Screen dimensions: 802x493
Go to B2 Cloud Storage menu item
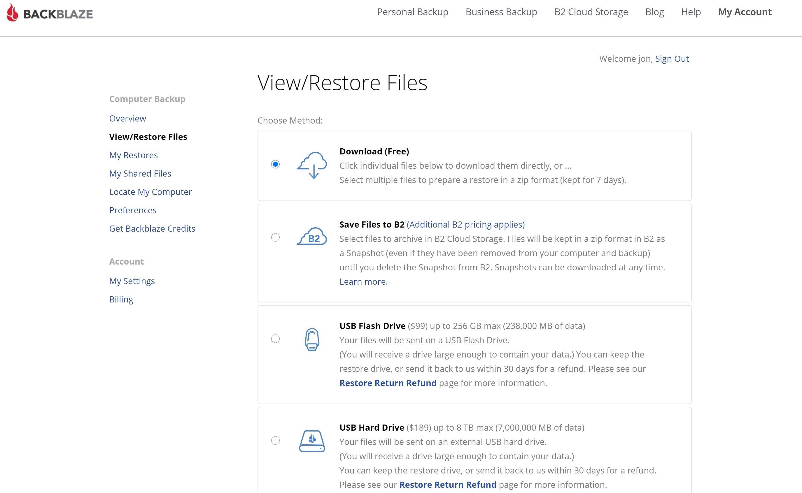point(591,12)
